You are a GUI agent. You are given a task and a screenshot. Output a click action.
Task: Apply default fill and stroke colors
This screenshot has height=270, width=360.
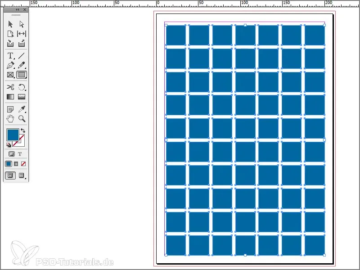pyautogui.click(x=8, y=144)
